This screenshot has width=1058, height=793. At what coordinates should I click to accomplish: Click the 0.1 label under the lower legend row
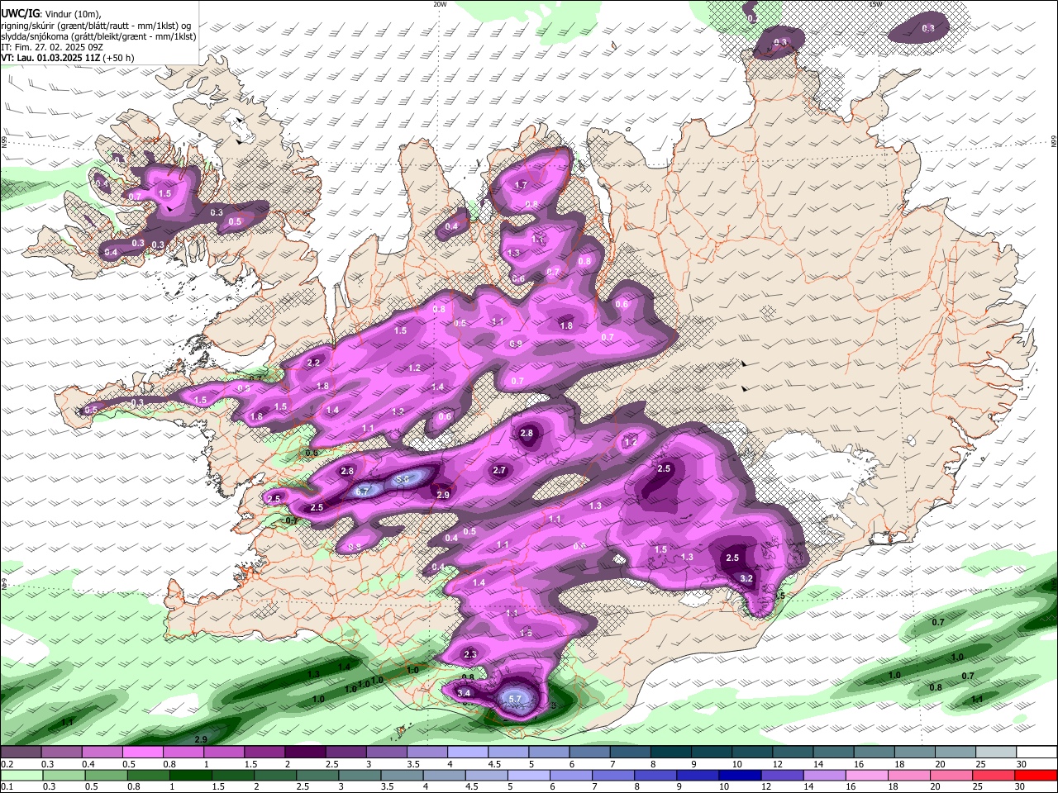[x=6, y=787]
